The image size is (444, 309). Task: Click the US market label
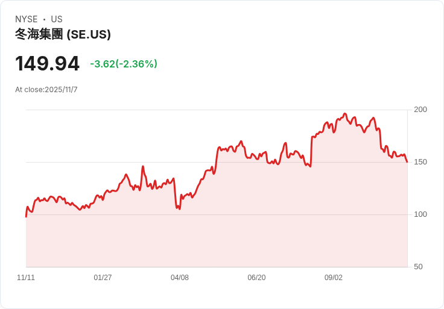click(x=57, y=19)
